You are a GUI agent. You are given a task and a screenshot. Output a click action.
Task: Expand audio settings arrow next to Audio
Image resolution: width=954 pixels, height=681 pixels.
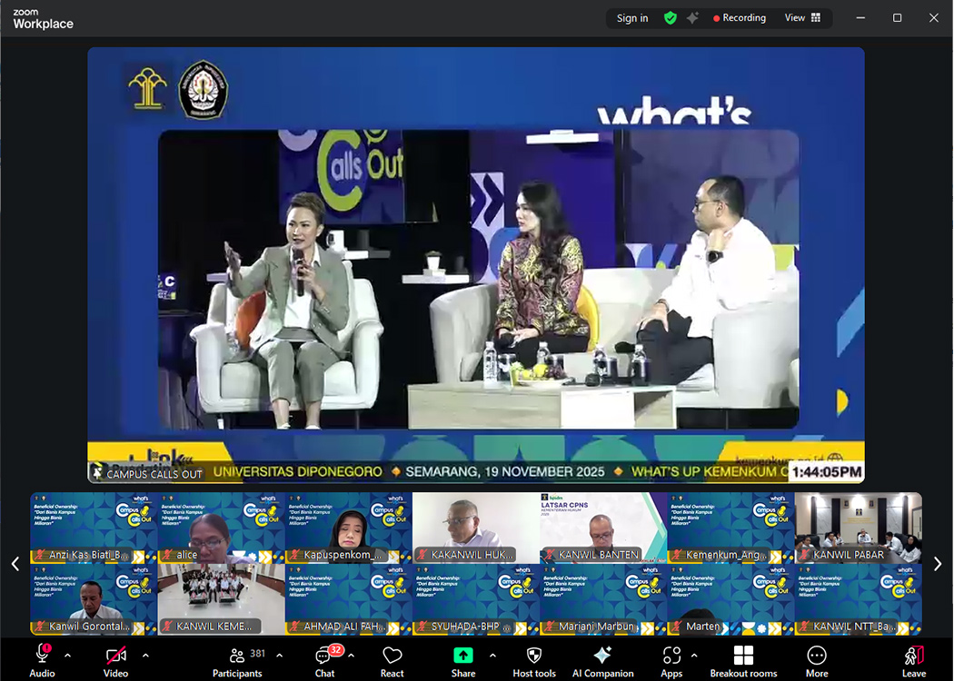tap(67, 655)
